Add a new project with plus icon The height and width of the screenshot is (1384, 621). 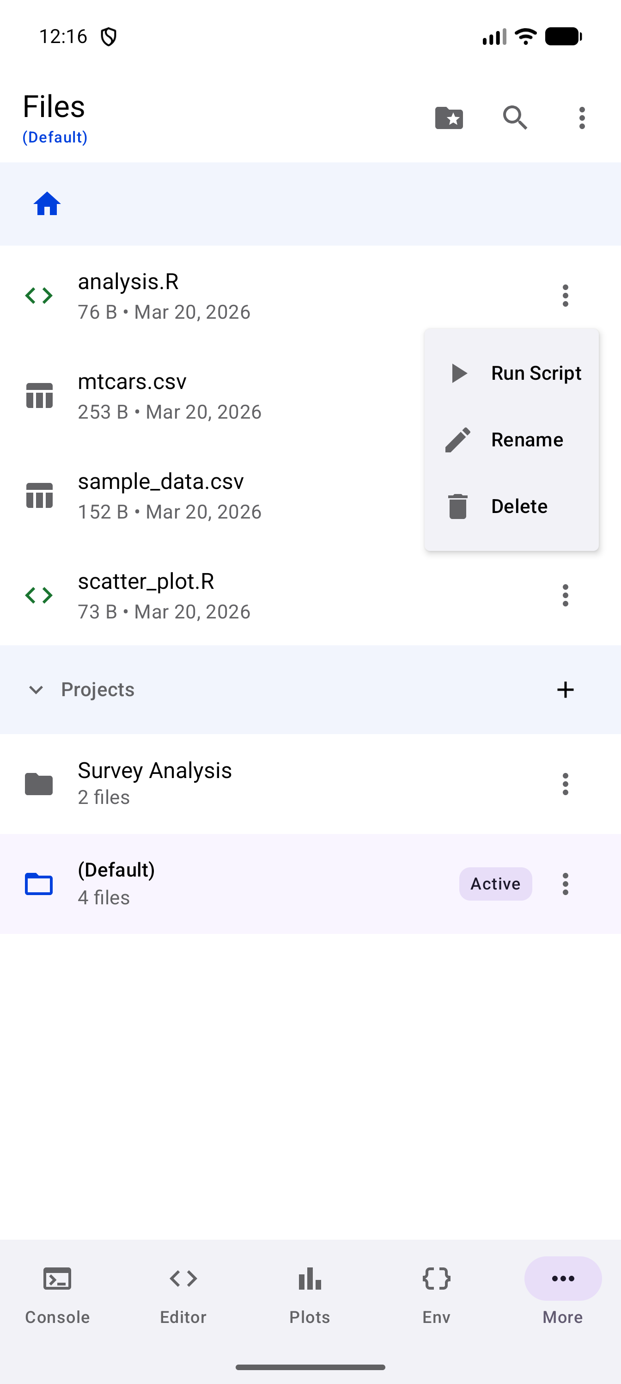pyautogui.click(x=565, y=689)
